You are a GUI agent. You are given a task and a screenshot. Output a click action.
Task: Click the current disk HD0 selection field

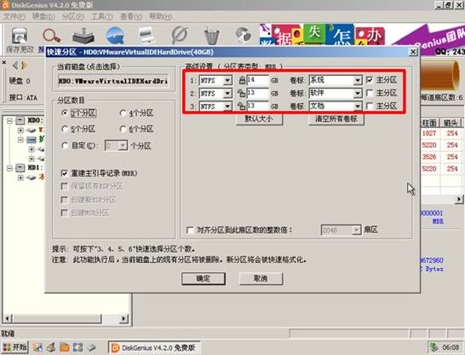(113, 81)
